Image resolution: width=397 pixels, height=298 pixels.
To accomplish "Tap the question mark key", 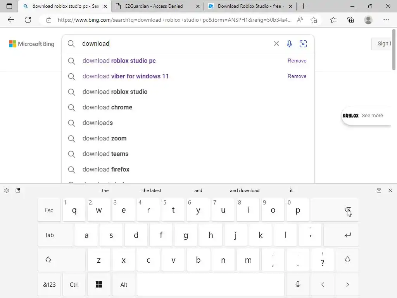I will point(323,260).
